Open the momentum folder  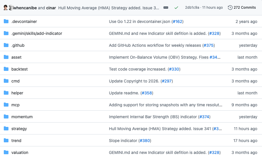coord(22,117)
